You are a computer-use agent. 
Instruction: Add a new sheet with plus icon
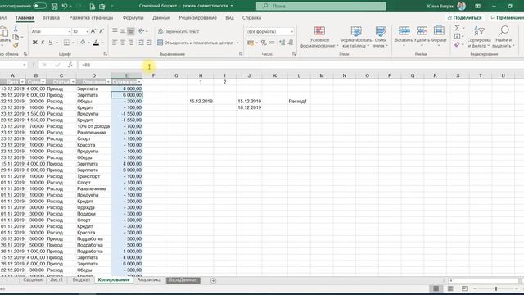213,280
